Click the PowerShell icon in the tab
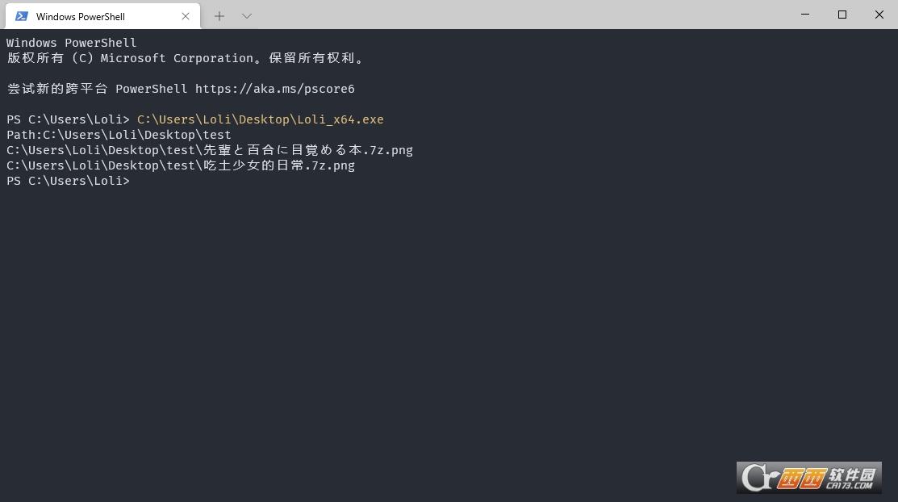The image size is (898, 502). pos(22,16)
